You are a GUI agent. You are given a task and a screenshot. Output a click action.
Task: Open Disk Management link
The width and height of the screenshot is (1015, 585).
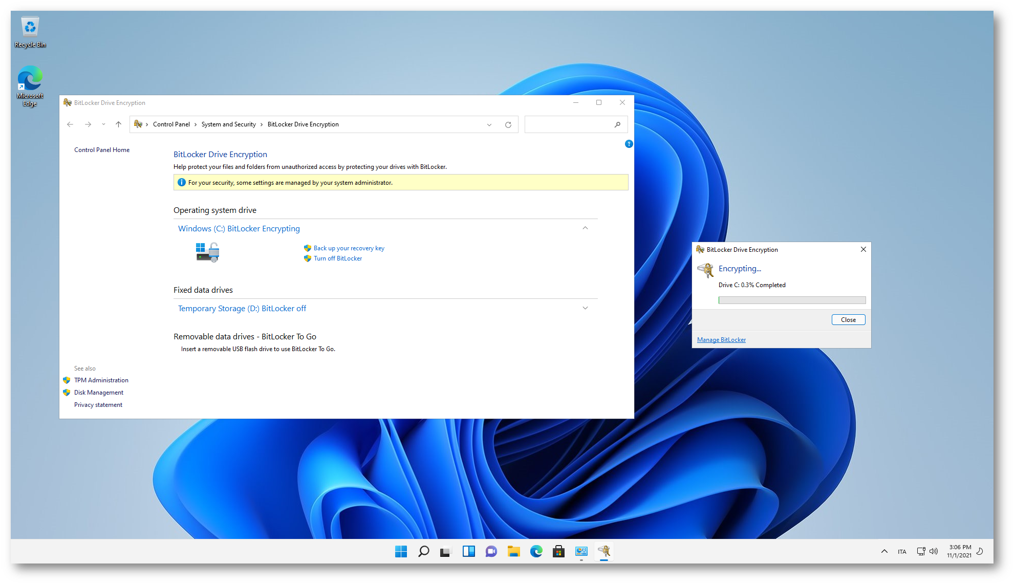coord(99,393)
